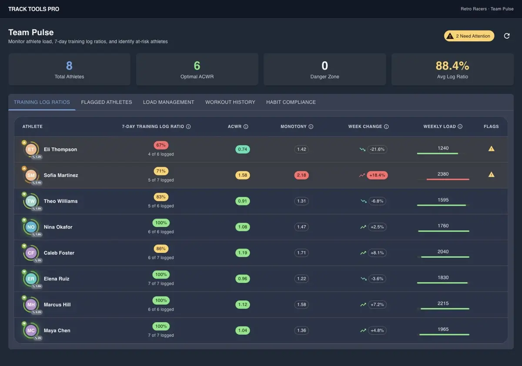Click Sofia Martinez's SM avatar
The height and width of the screenshot is (366, 522).
point(31,175)
